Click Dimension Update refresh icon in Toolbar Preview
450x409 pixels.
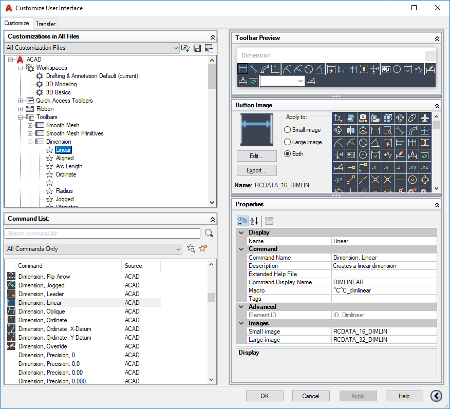pyautogui.click(x=254, y=81)
